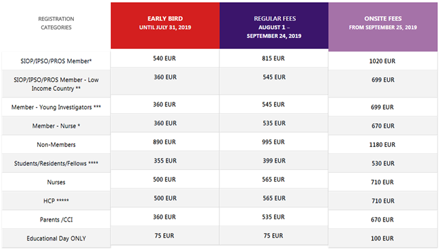Click the Member - Nurse category label
The image size is (440, 250).
[56, 126]
